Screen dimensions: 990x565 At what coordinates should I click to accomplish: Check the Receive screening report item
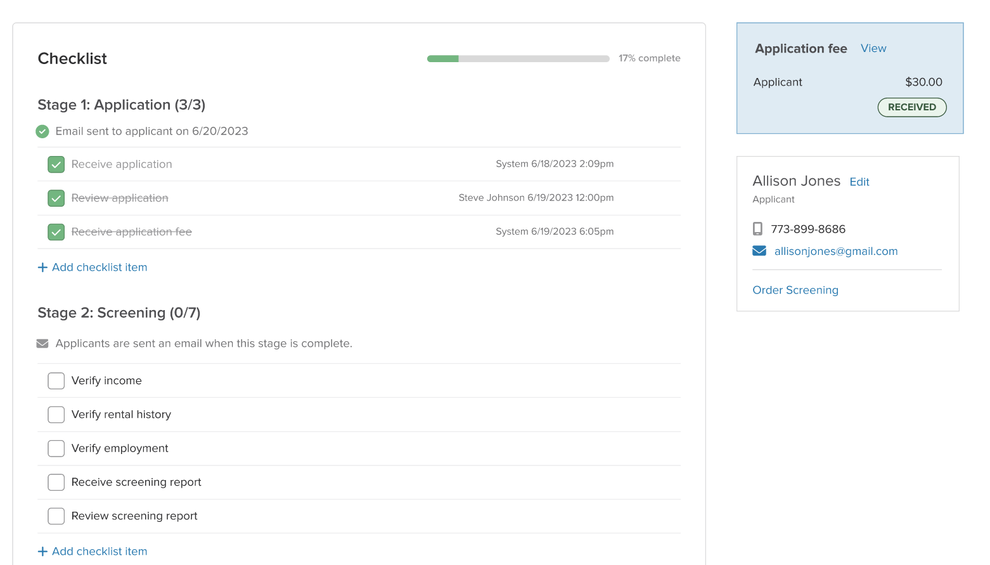(x=56, y=482)
